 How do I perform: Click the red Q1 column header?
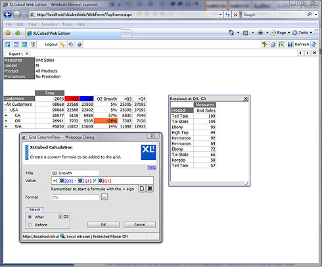tap(72, 99)
